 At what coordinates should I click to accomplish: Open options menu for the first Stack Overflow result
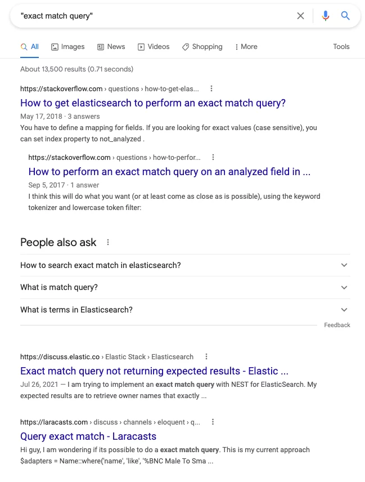click(x=211, y=88)
